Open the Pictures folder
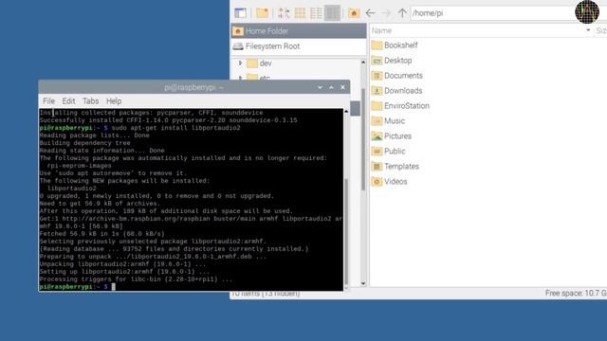This screenshot has height=341, width=607. (392, 136)
